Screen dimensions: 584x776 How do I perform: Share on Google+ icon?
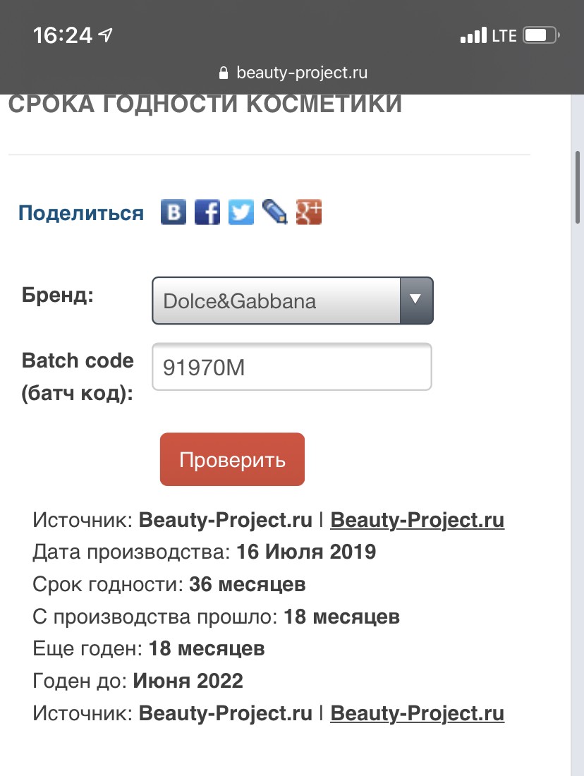(309, 212)
